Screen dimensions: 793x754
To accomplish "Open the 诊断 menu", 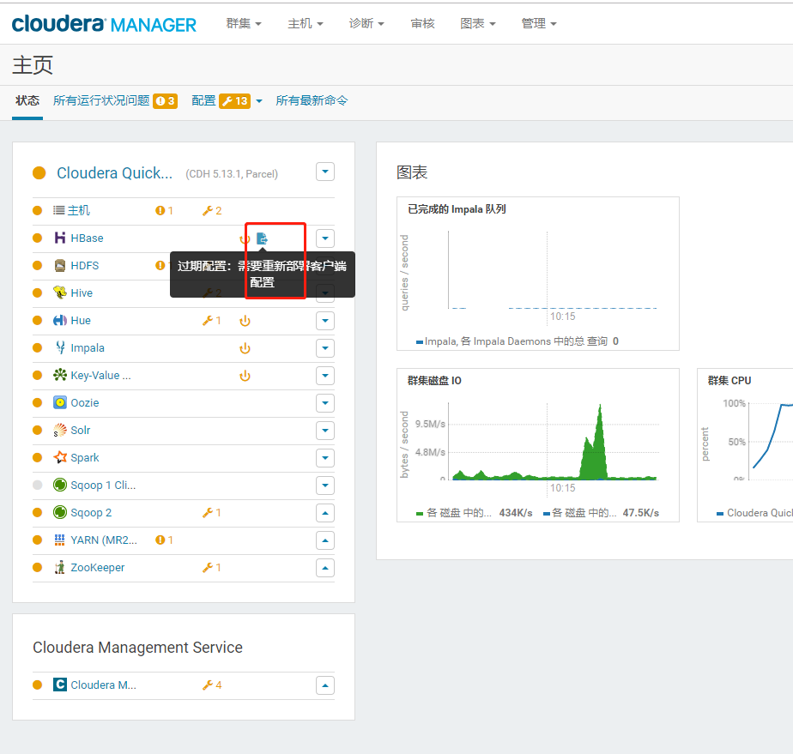I will pyautogui.click(x=366, y=23).
